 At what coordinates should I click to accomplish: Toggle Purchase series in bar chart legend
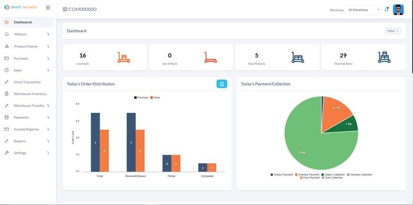(x=141, y=97)
